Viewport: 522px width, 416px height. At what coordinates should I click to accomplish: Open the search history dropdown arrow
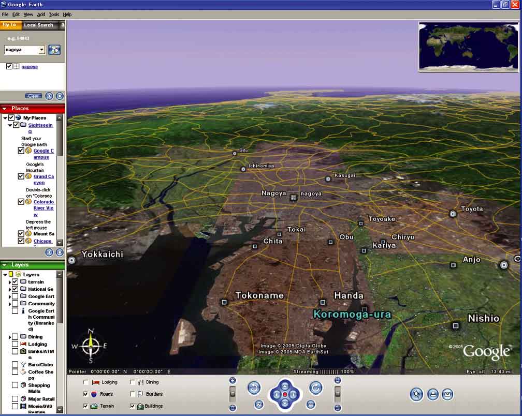coord(42,50)
